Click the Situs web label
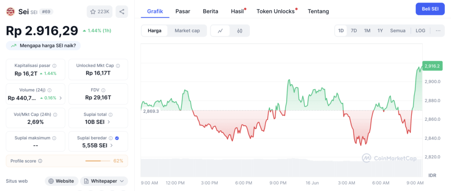The image size is (451, 191). (x=17, y=181)
